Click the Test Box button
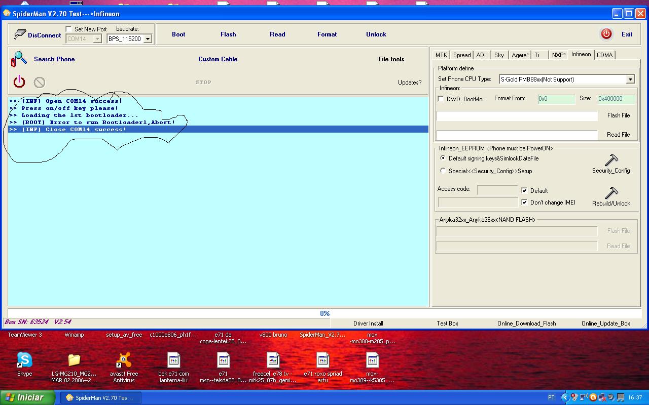The image size is (649, 405). pyautogui.click(x=447, y=323)
